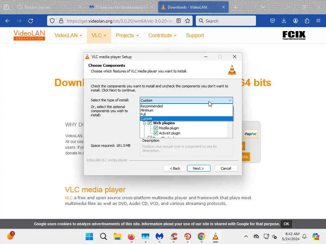The height and width of the screenshot is (244, 326).
Task: Open Malwarebytes from the taskbar
Action: point(159,236)
